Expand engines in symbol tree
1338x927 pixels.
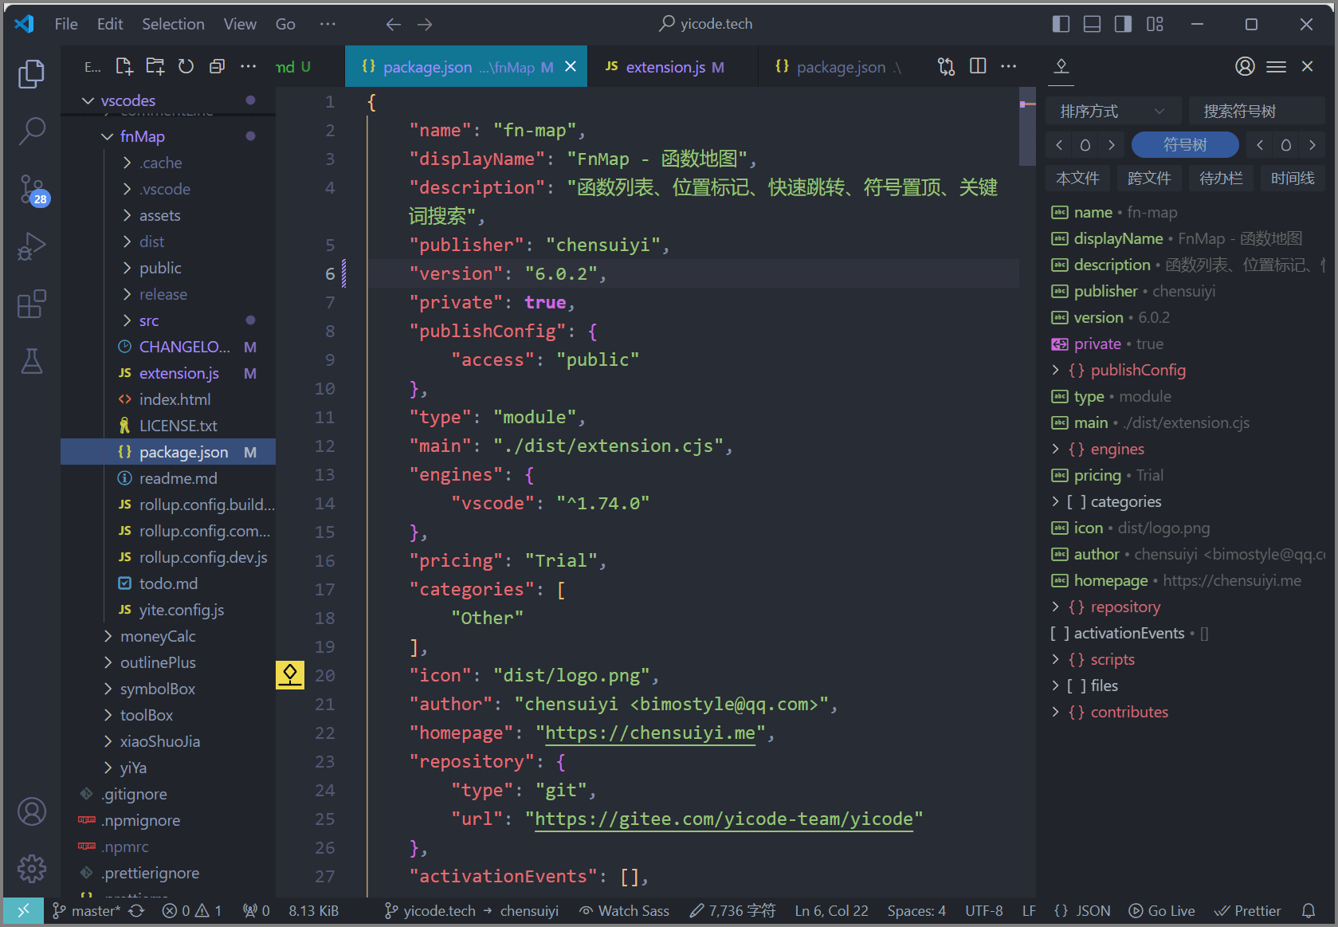point(1056,449)
